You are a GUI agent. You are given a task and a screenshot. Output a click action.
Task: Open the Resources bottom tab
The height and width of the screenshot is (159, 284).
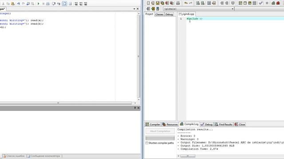coord(170,125)
